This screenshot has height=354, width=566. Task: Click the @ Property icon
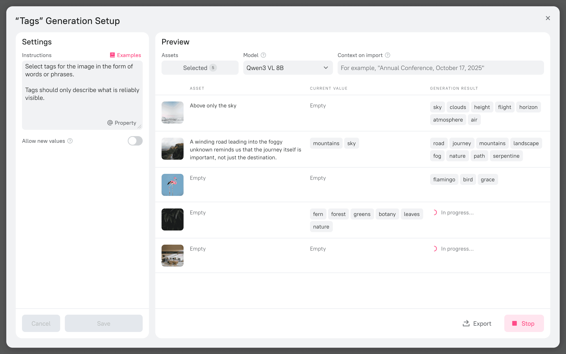110,123
